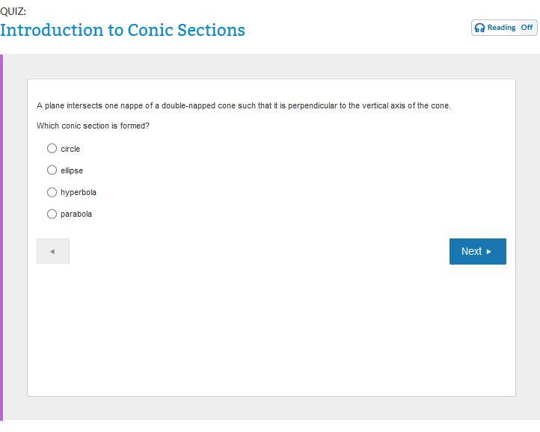Viewport: 540px width, 432px height.
Task: Click the headphones icon for Reading
Action: [x=480, y=28]
